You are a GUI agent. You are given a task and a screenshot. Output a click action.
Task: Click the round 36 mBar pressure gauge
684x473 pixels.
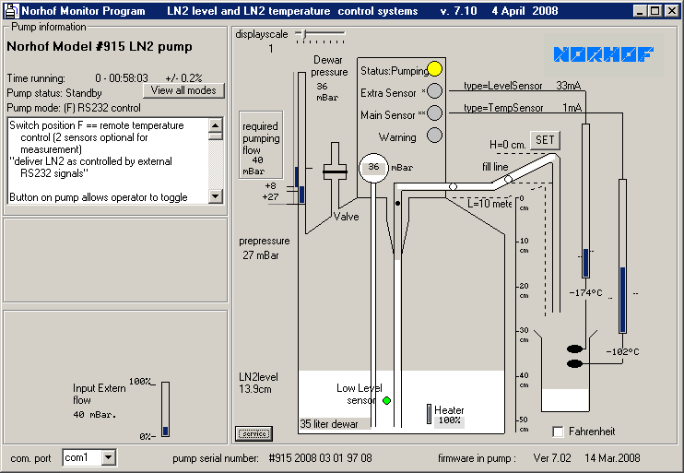point(373,168)
